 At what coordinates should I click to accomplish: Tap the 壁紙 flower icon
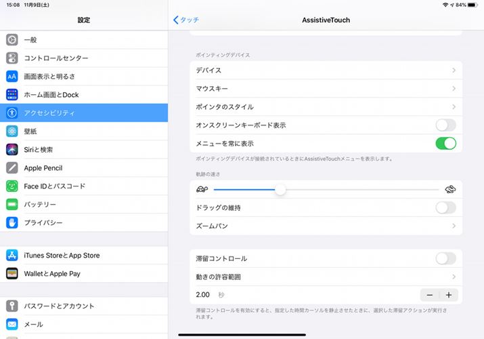click(x=12, y=132)
